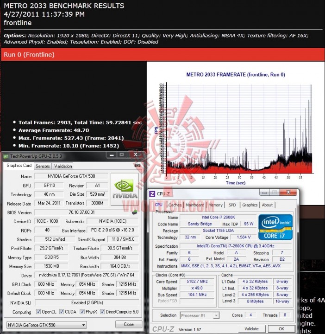Click the BIOS save chip icon in GPU-Z
This screenshot has height=334, width=325.
coord(134,212)
